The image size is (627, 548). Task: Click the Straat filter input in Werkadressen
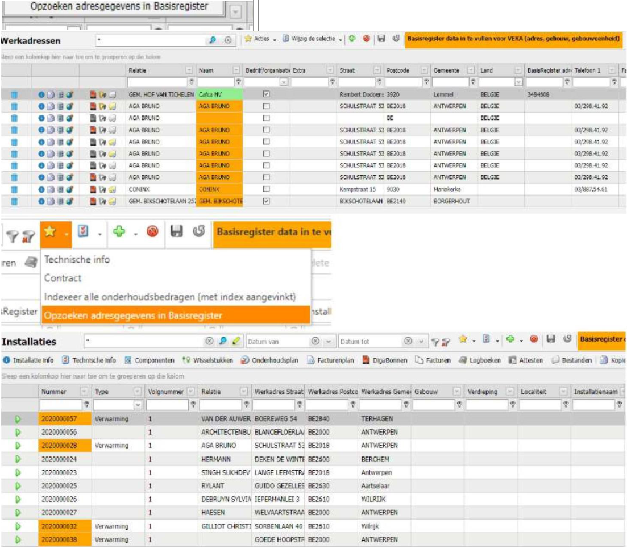coord(356,82)
